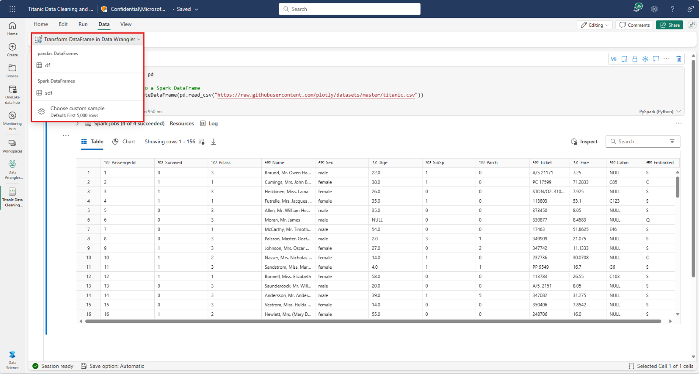
Task: Open Monitoring hub
Action: point(12,121)
